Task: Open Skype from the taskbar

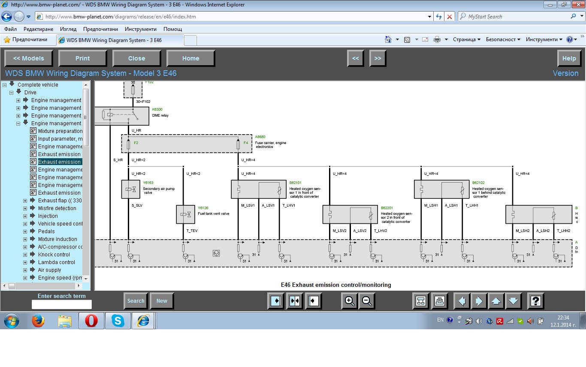Action: (x=118, y=321)
